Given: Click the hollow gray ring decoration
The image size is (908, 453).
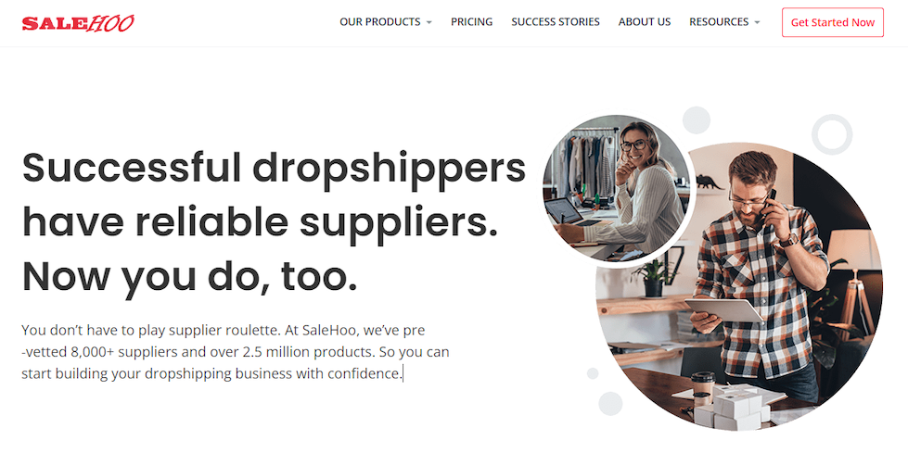Looking at the screenshot, I should [832, 134].
